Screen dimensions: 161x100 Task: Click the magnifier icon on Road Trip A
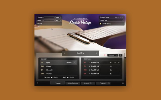point(119,62)
